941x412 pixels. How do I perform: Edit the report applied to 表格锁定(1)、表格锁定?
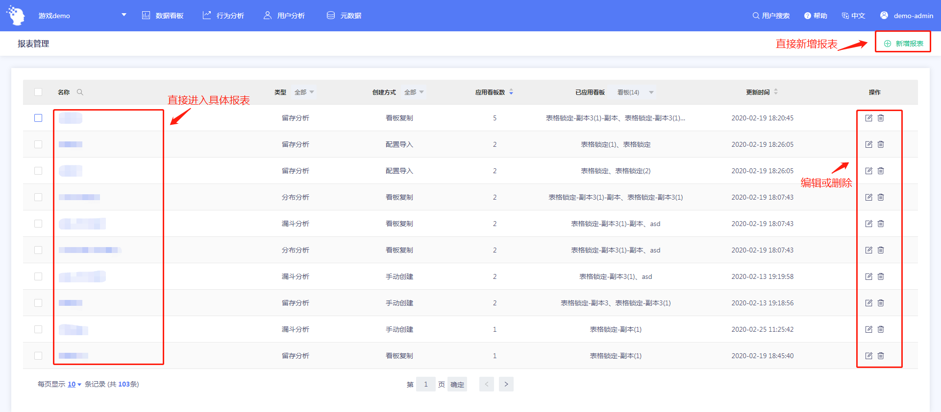868,144
